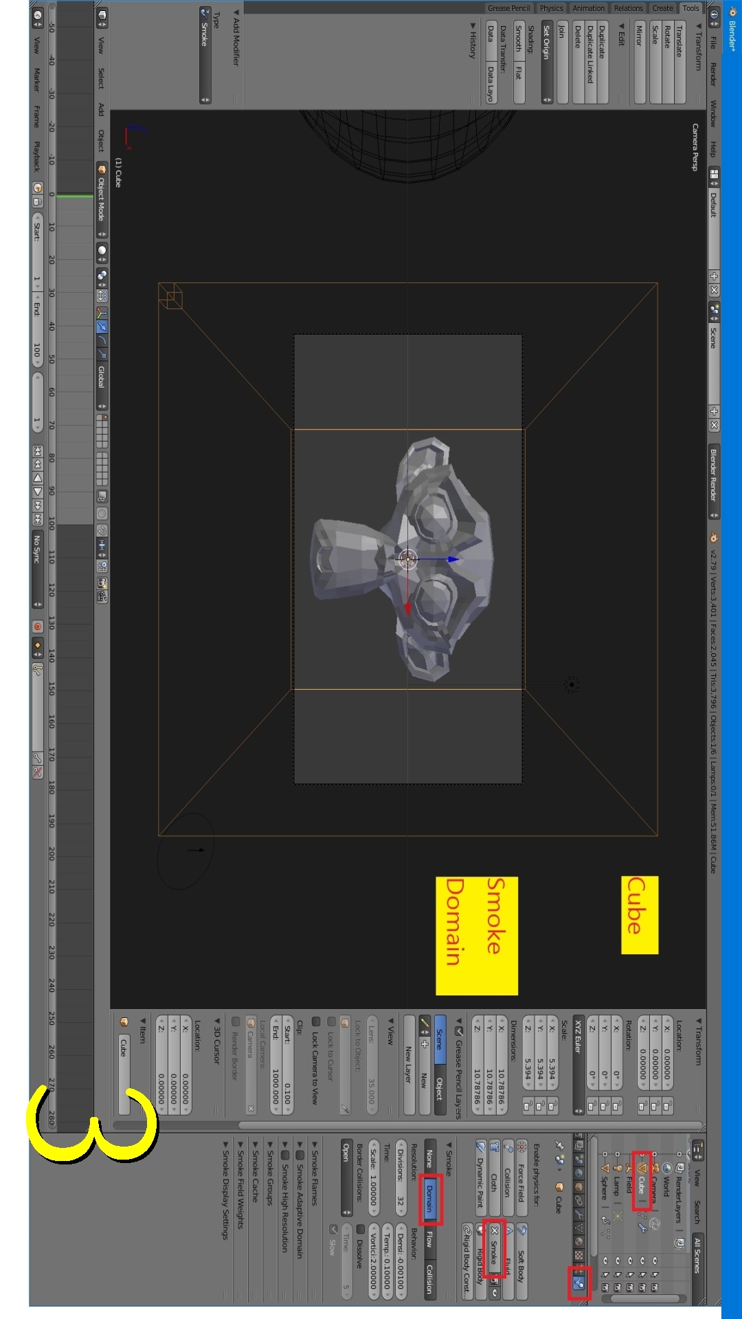This screenshot has width=742, height=1319.
Task: Open the Physics properties tab icon
Action: click(x=578, y=1283)
